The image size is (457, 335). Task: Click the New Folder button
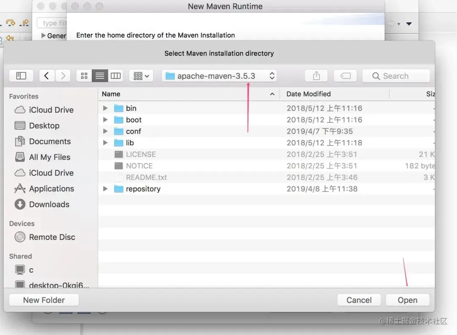[x=44, y=300]
